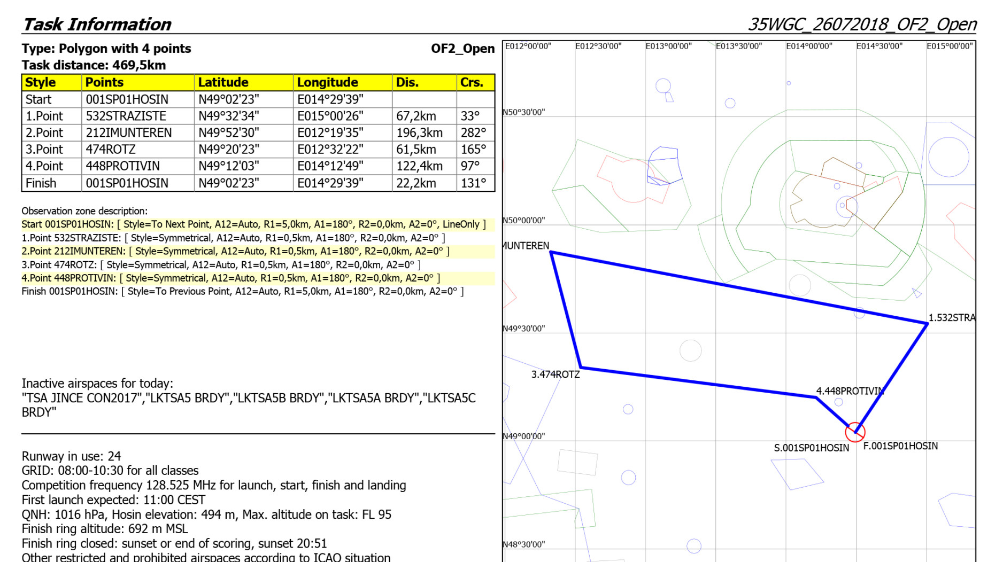Select the 532STRAZISTE cell in the table

pyautogui.click(x=126, y=116)
